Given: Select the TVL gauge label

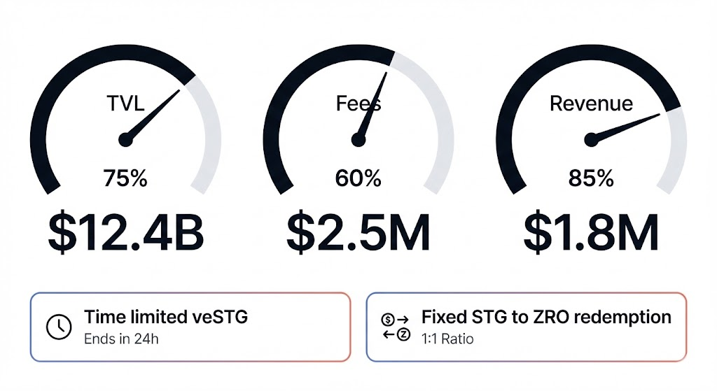Looking at the screenshot, I should [x=125, y=104].
